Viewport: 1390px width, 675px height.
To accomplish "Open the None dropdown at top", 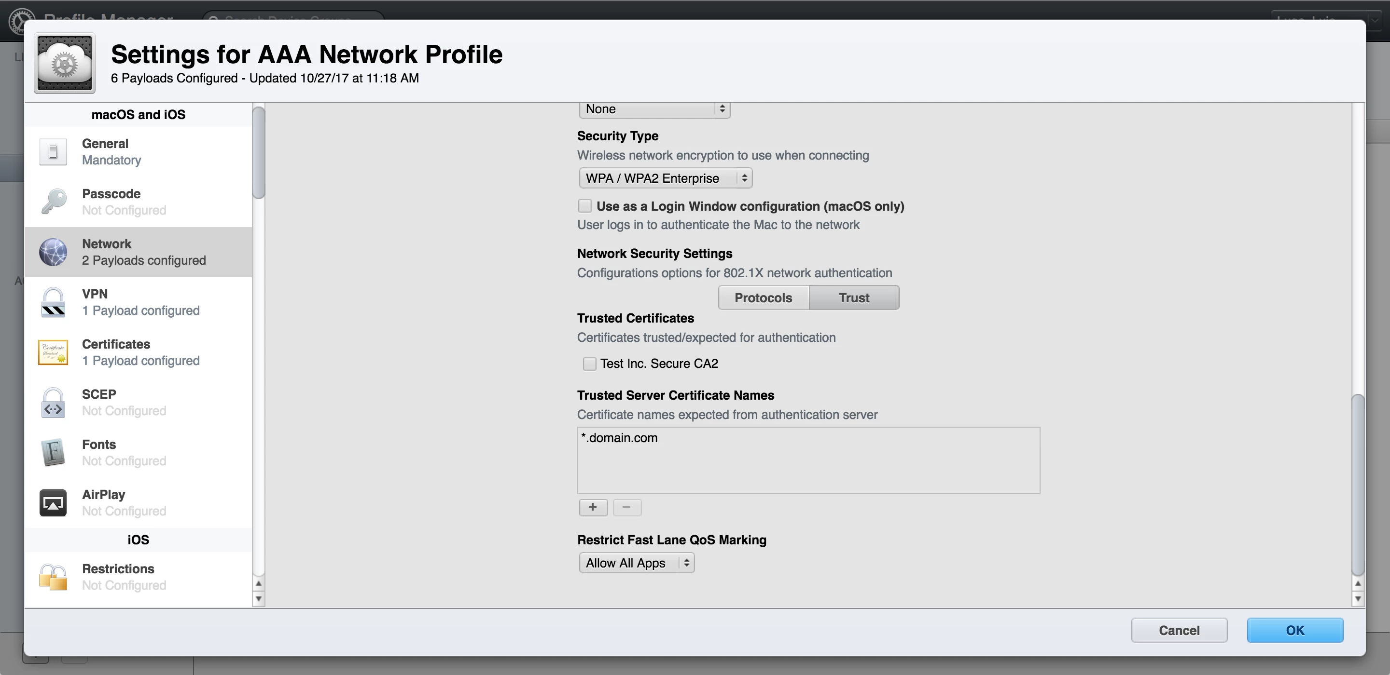I will coord(654,109).
